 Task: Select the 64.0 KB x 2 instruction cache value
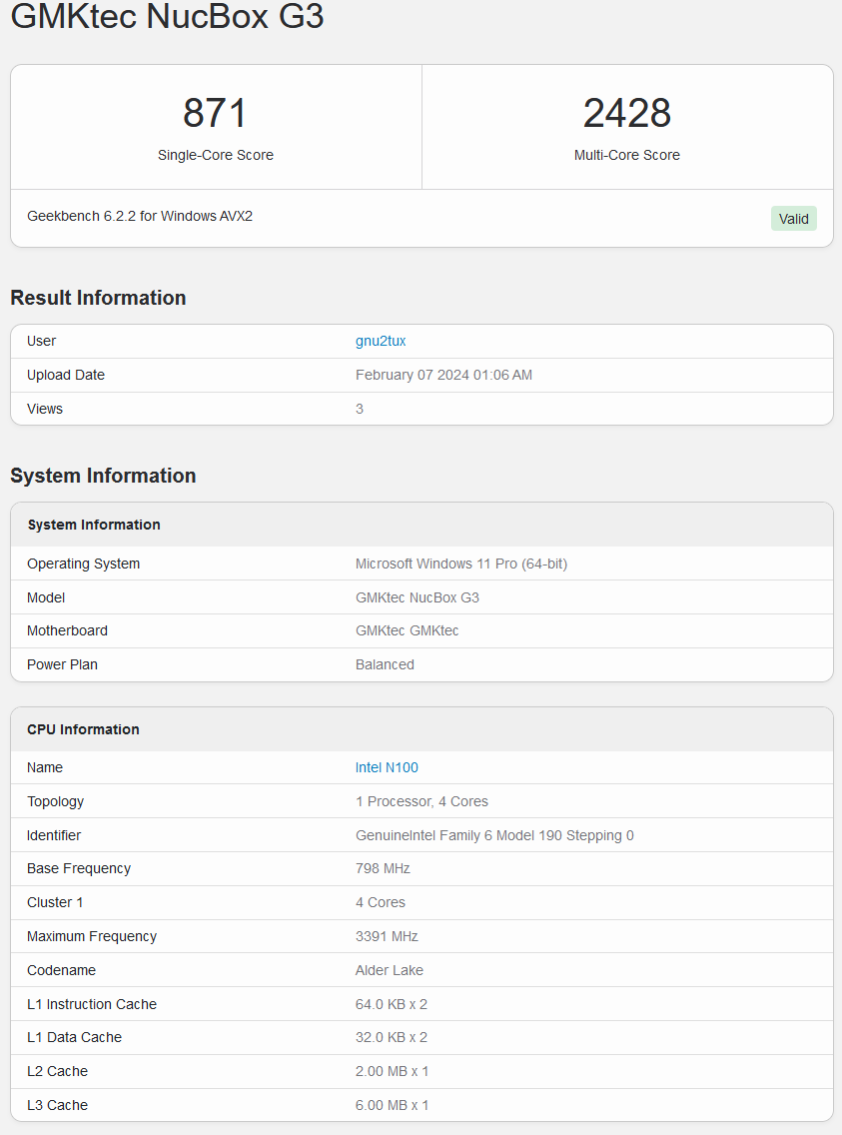392,1005
